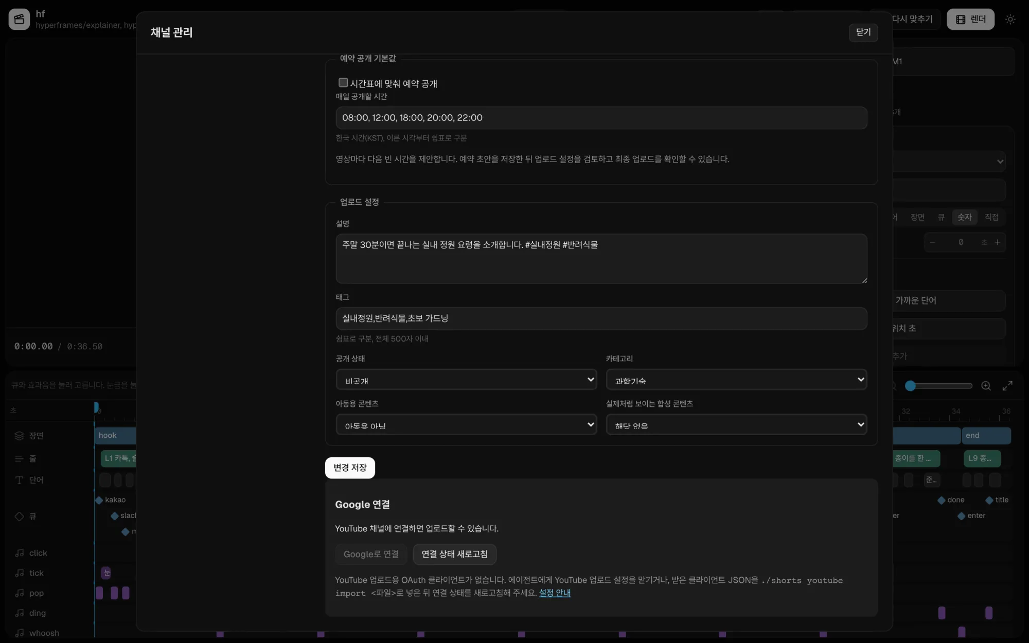Click the 매일 공개할 시간 input field
Screen dimensions: 1029x643
point(601,118)
